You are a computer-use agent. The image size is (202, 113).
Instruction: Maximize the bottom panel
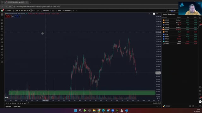click(160, 106)
